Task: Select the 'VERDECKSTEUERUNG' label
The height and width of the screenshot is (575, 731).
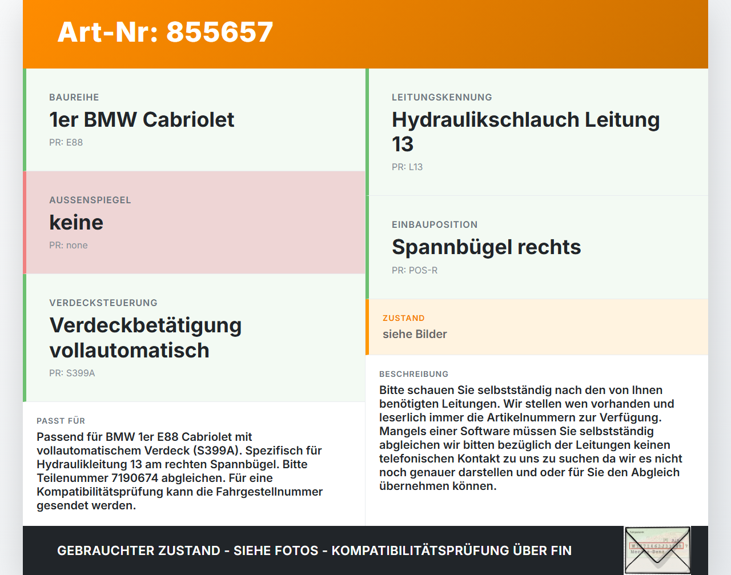Action: coord(103,303)
